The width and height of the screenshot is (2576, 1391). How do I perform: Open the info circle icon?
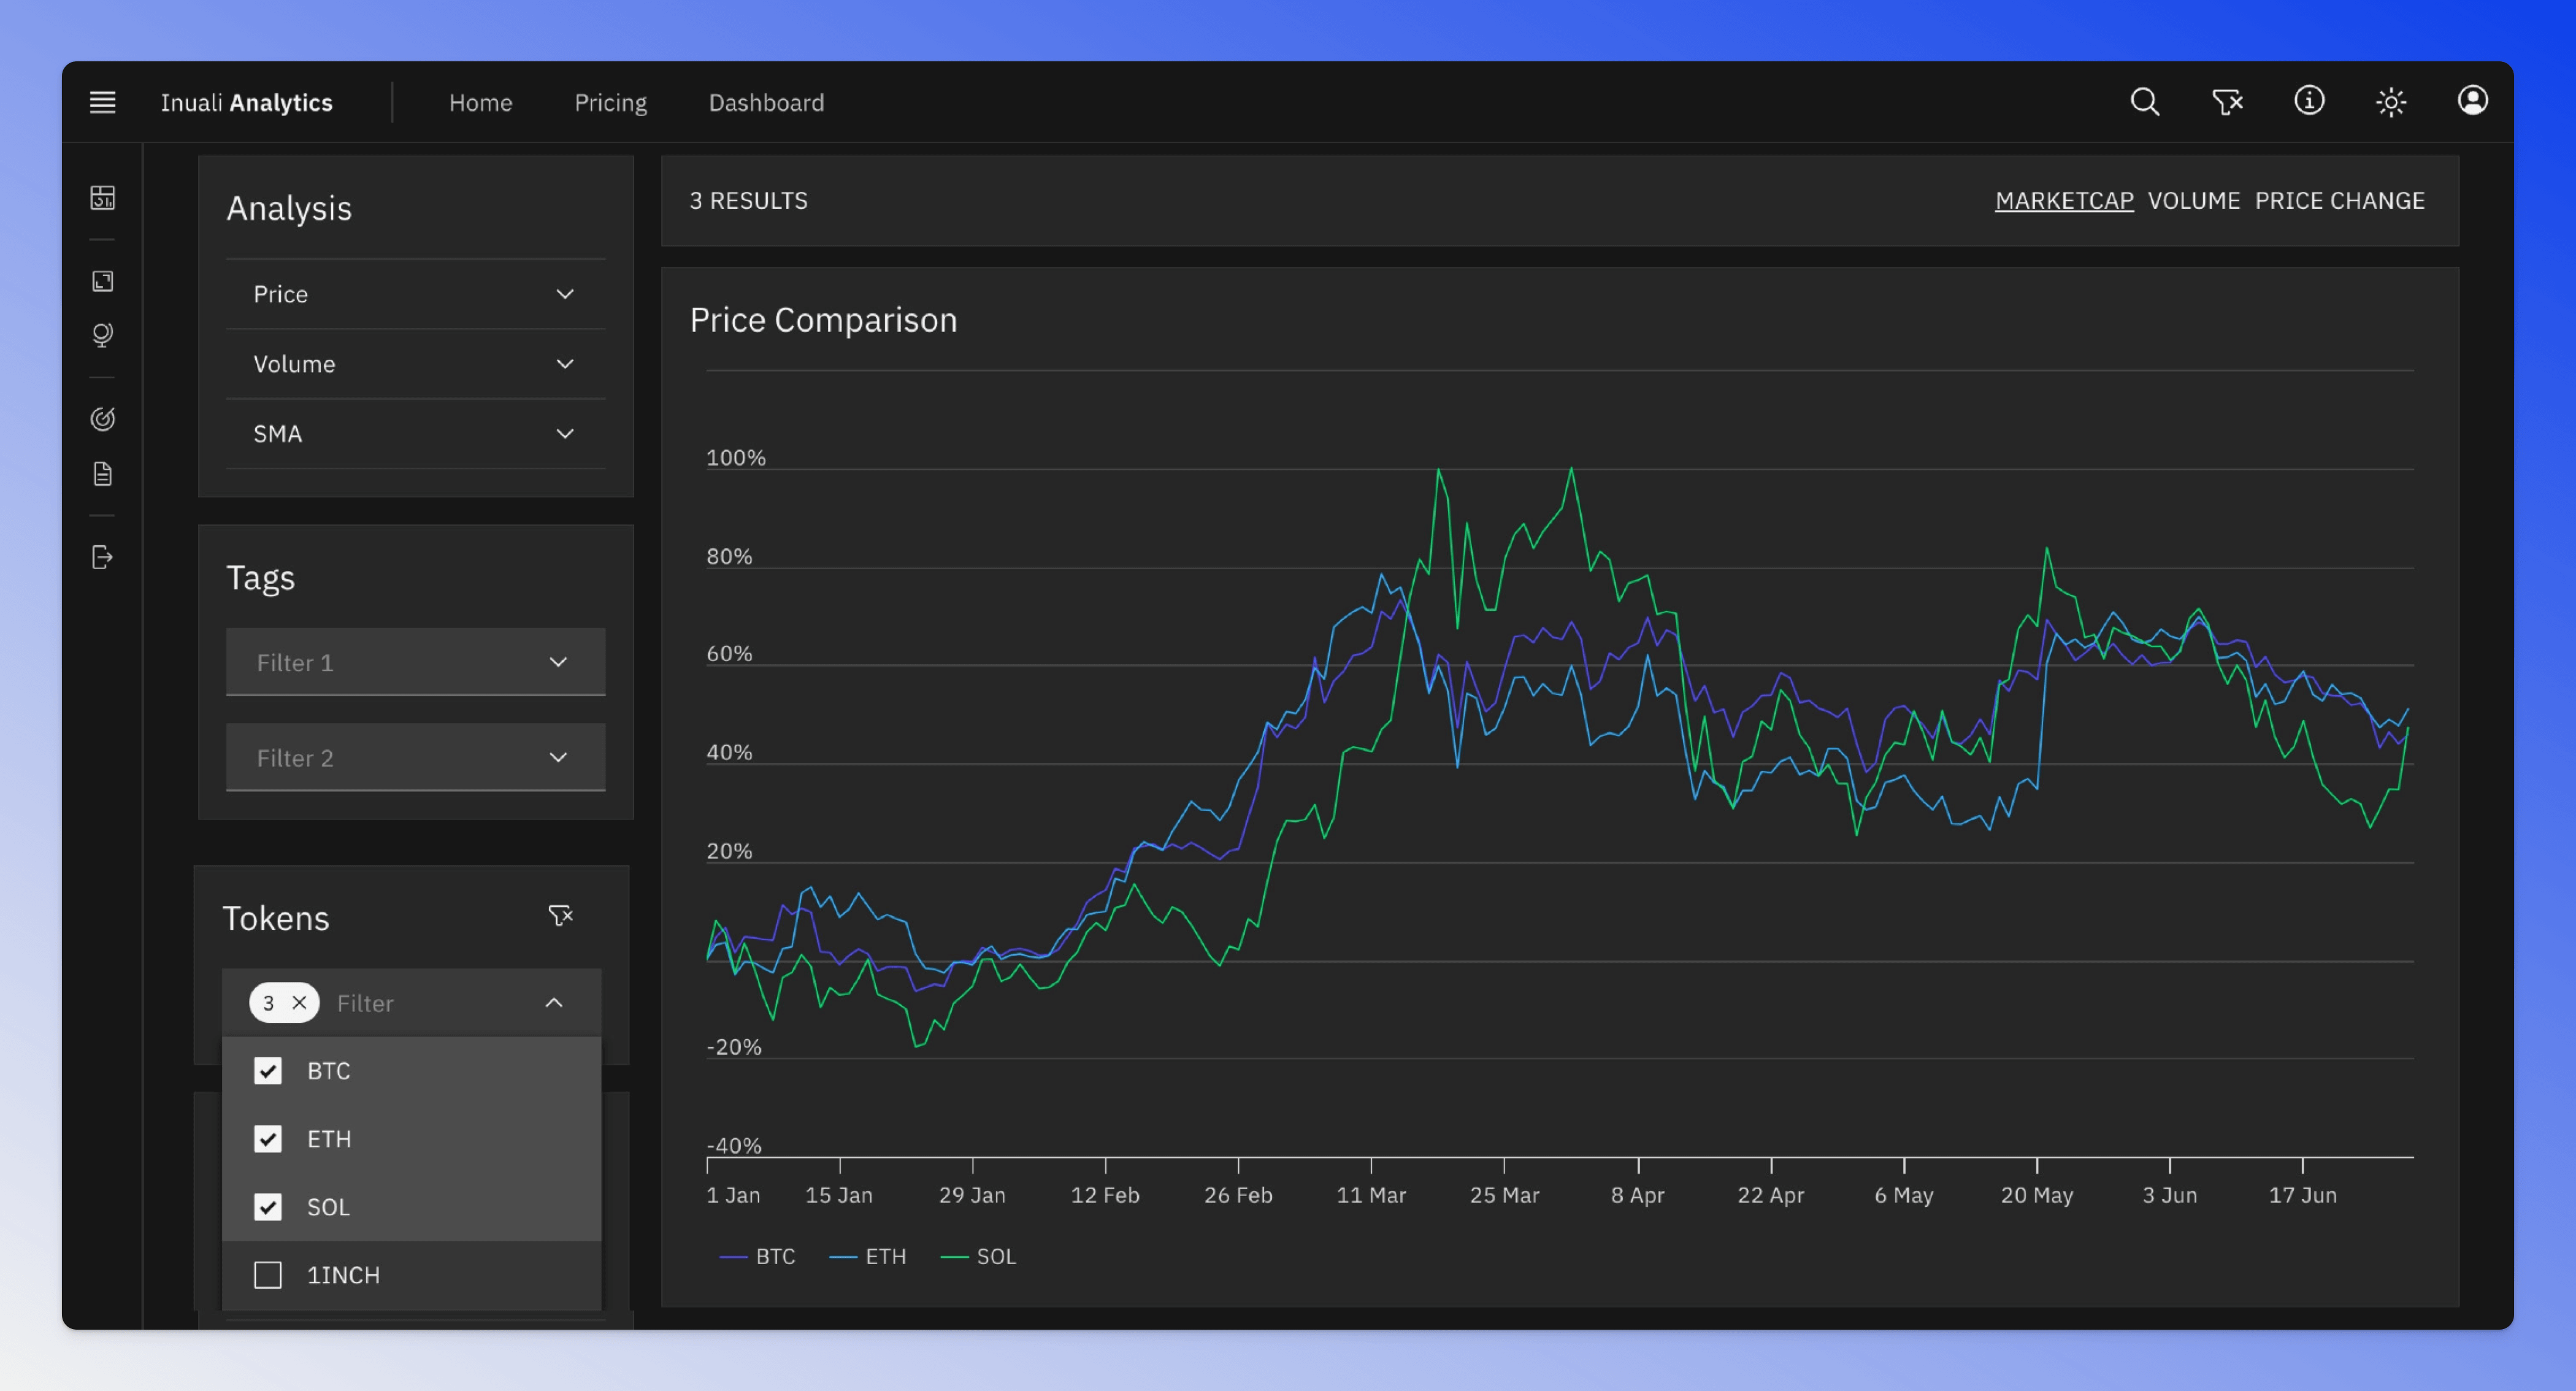[x=2309, y=101]
